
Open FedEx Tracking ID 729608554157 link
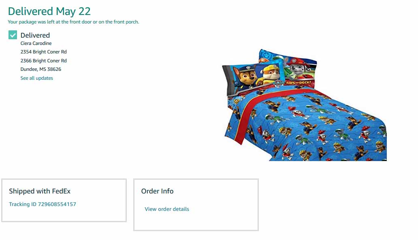[x=43, y=204]
